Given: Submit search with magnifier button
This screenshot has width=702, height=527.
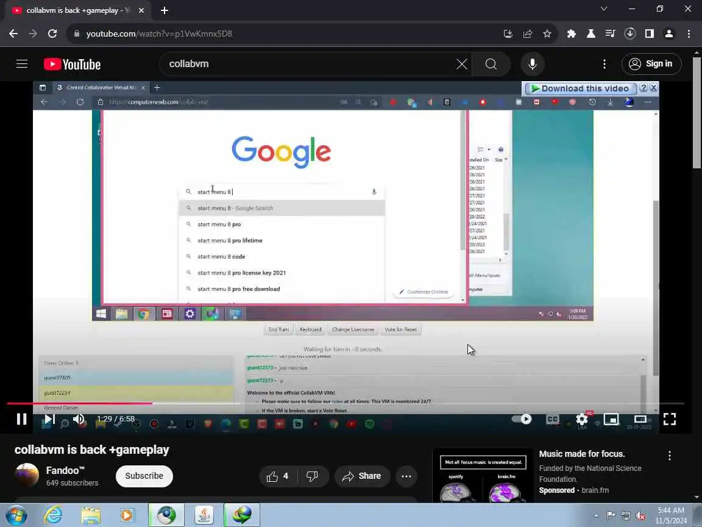Looking at the screenshot, I should coord(491,64).
